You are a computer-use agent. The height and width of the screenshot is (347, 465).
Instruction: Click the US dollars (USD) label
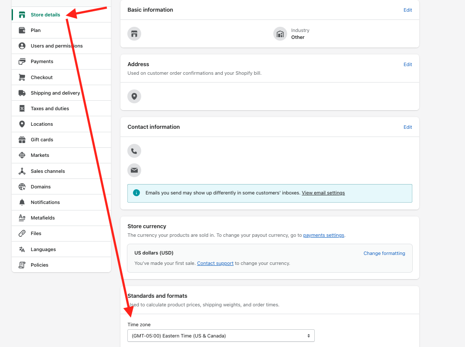[x=154, y=253]
